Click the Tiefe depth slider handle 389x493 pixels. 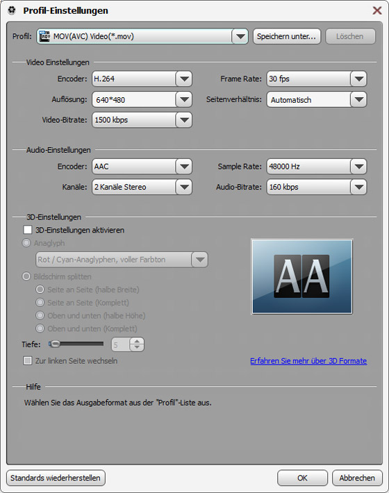(54, 344)
